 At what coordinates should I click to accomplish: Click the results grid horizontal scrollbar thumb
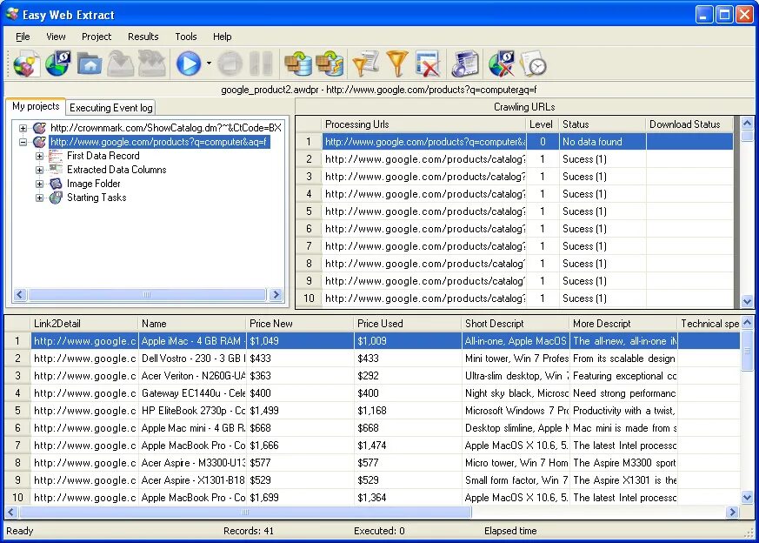pyautogui.click(x=245, y=512)
